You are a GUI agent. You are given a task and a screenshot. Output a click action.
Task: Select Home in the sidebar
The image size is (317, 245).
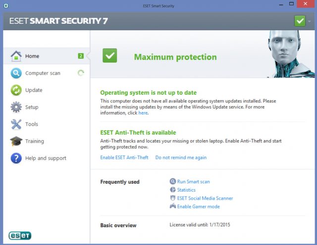pyautogui.click(x=32, y=56)
